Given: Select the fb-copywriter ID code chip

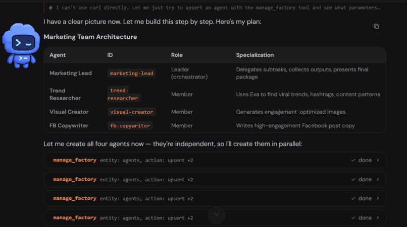Looking at the screenshot, I should pyautogui.click(x=130, y=125).
